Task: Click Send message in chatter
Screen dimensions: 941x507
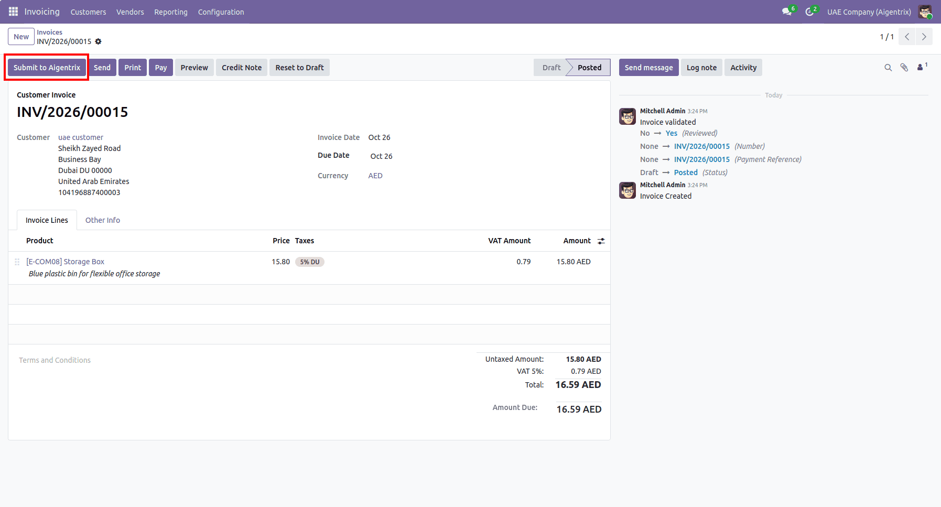Action: pos(649,68)
